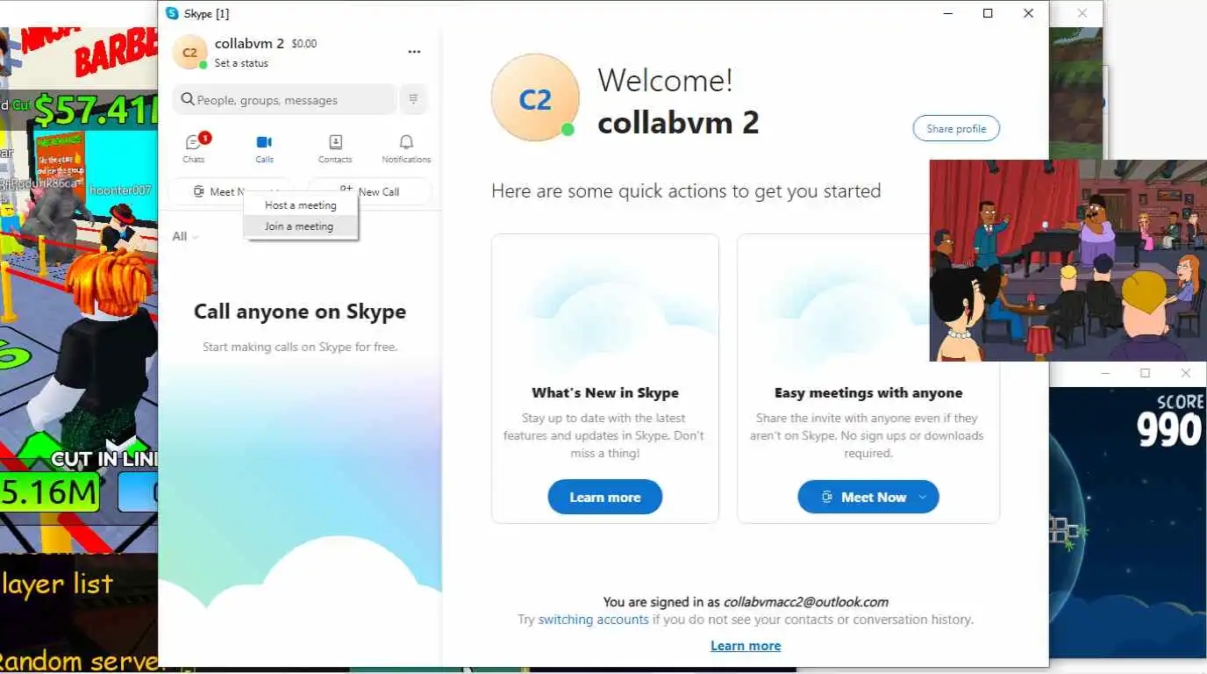
Task: Open the Notifications bell tab
Action: coord(406,148)
